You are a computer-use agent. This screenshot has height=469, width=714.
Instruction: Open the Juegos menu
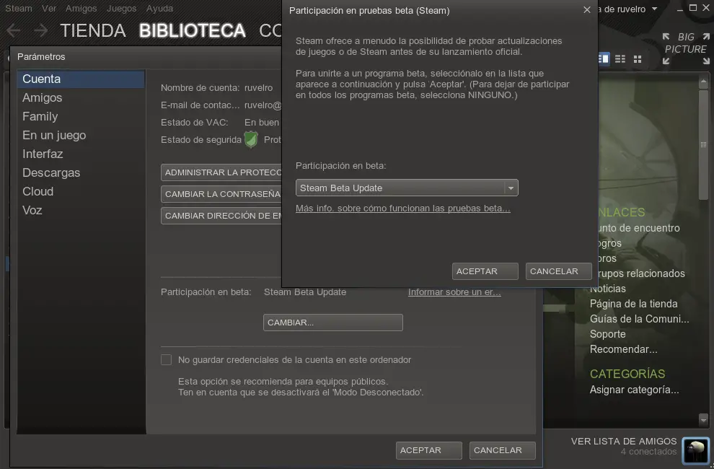click(121, 8)
